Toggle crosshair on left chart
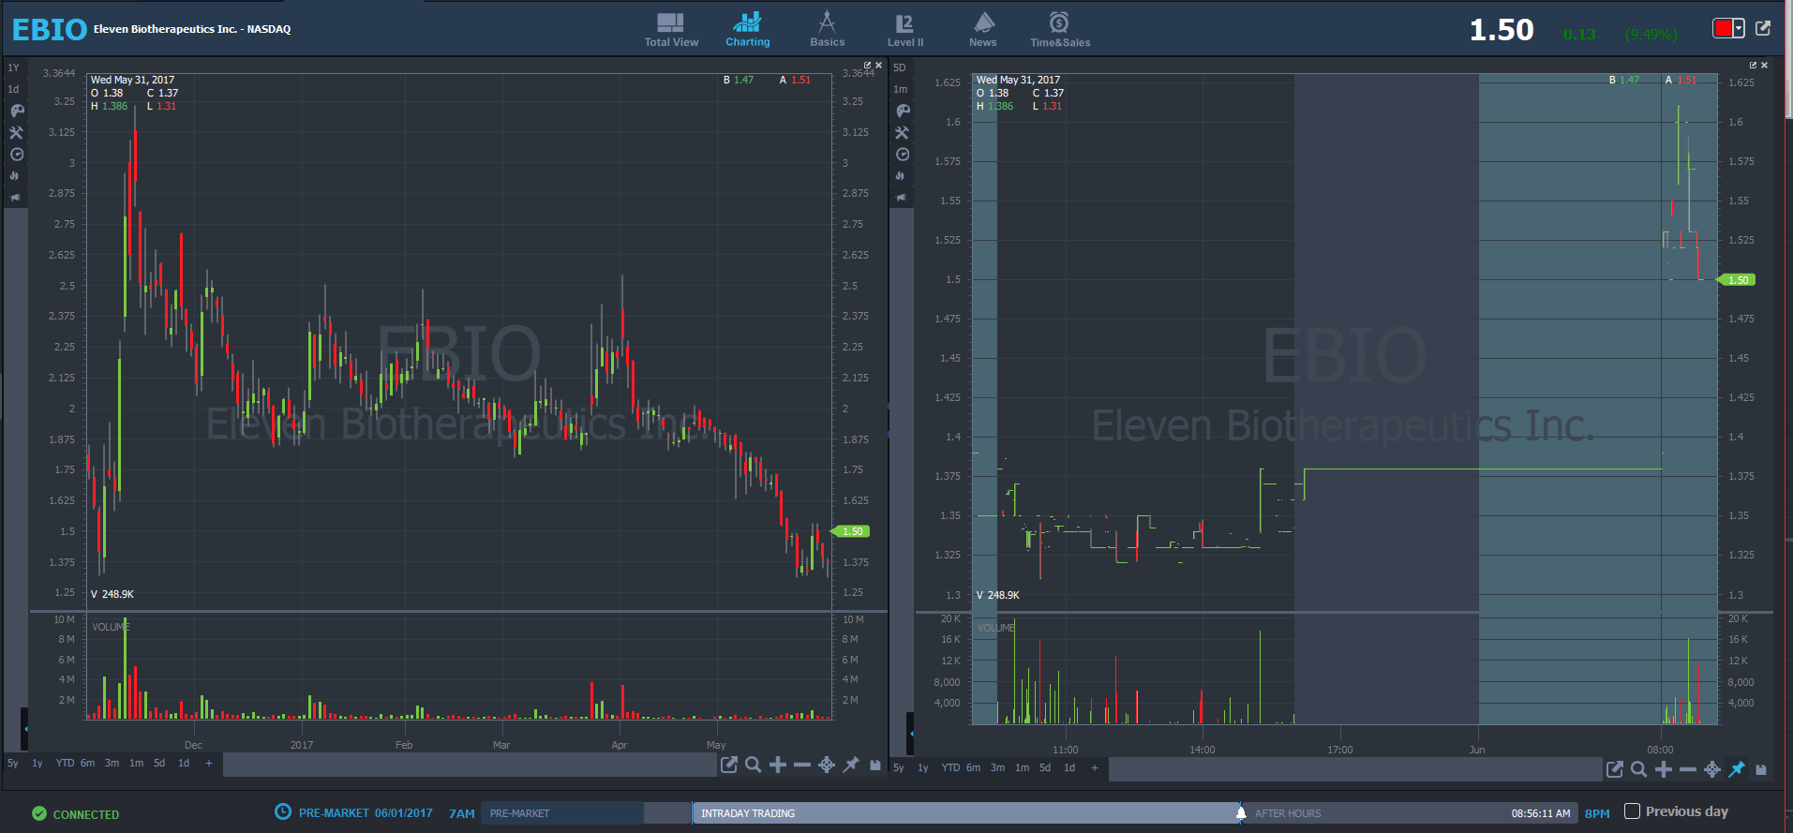1793x833 pixels. (826, 765)
